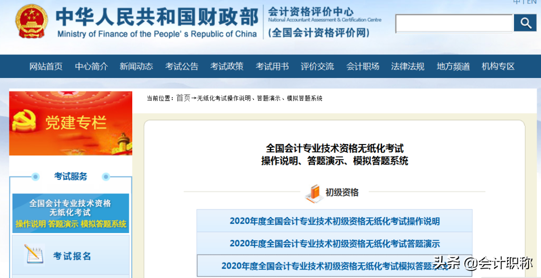Click the book icon next to 初级资格
The height and width of the screenshot is (278, 541).
(314, 193)
